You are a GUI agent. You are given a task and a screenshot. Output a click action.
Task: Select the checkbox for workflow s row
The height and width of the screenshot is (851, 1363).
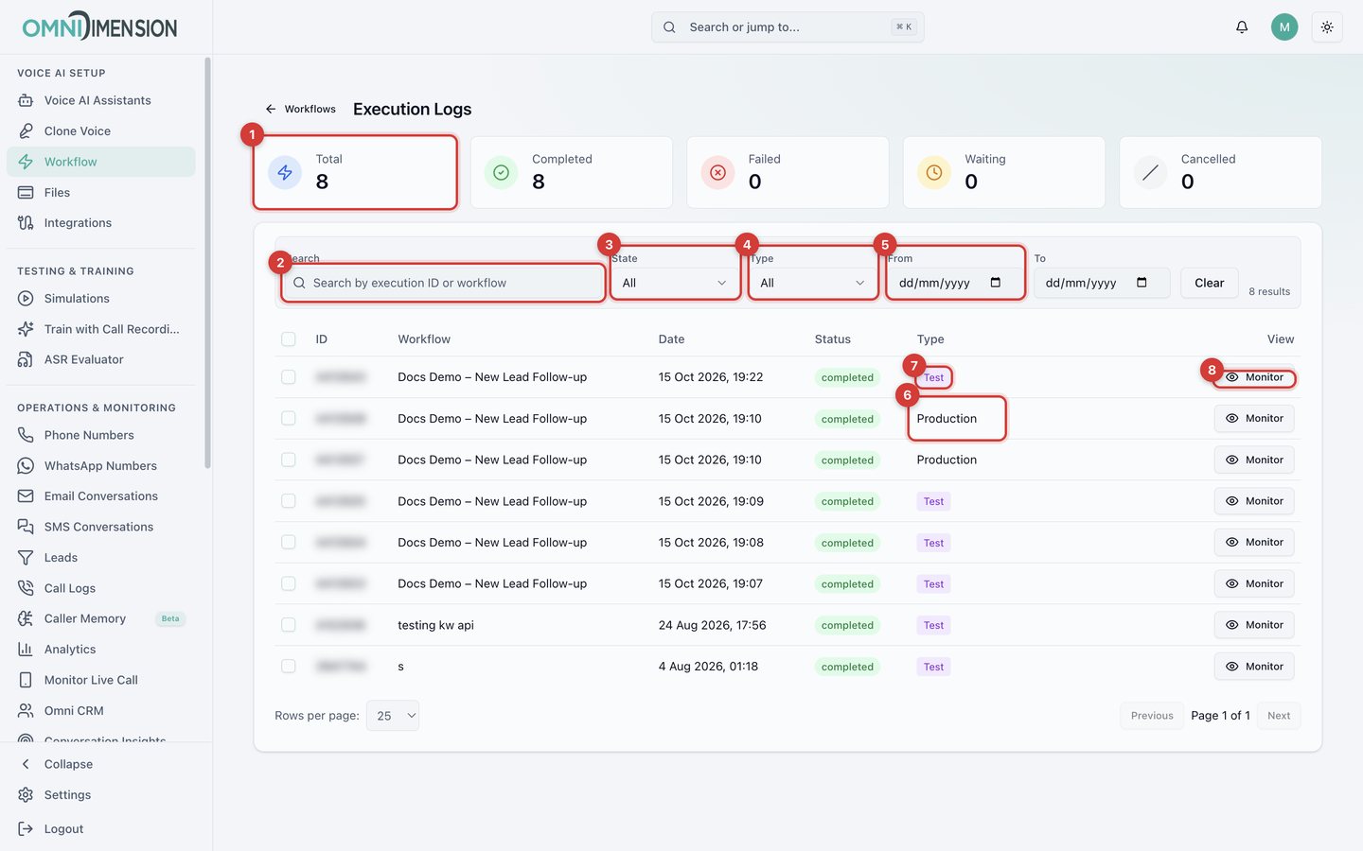(289, 667)
